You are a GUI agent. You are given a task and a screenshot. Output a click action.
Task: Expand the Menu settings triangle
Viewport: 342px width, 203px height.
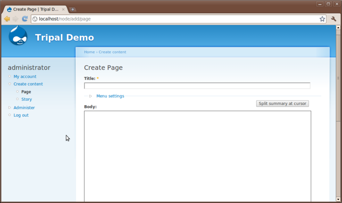pyautogui.click(x=90, y=96)
